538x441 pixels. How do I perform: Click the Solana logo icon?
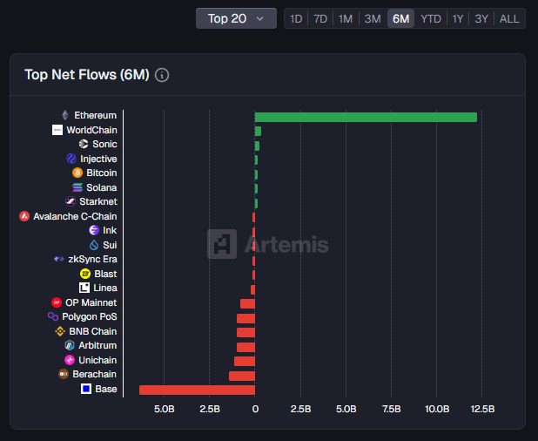pos(77,187)
